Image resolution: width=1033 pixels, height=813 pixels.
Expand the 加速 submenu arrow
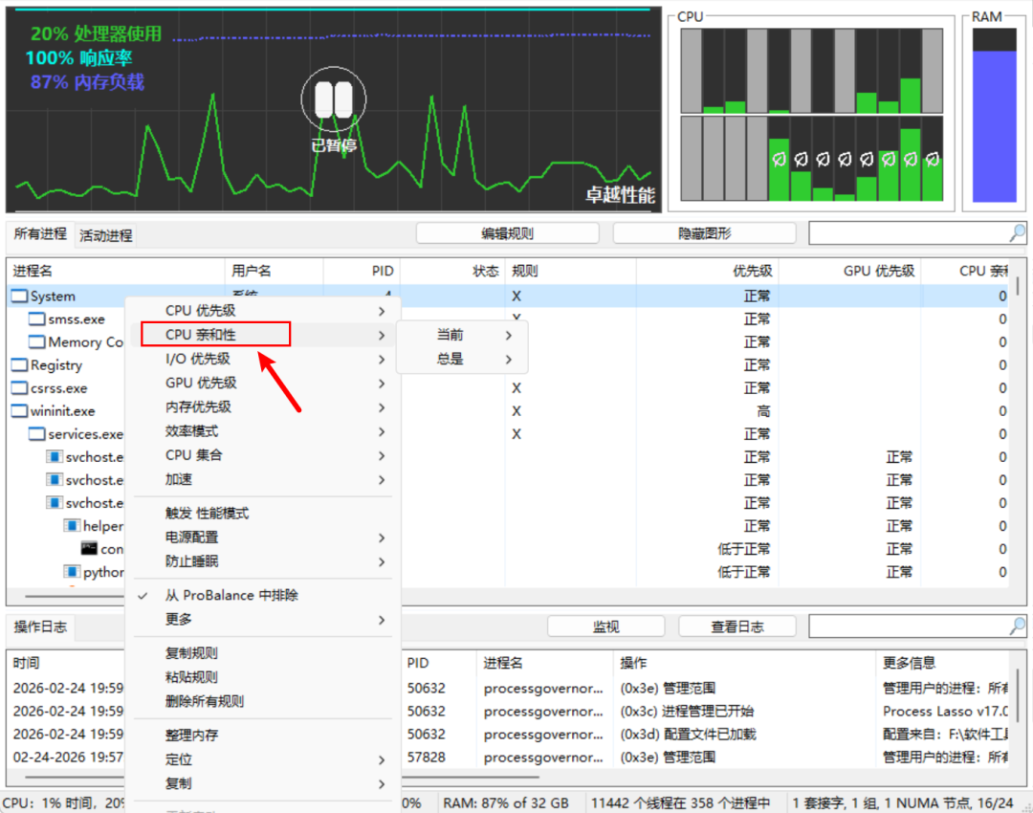382,479
